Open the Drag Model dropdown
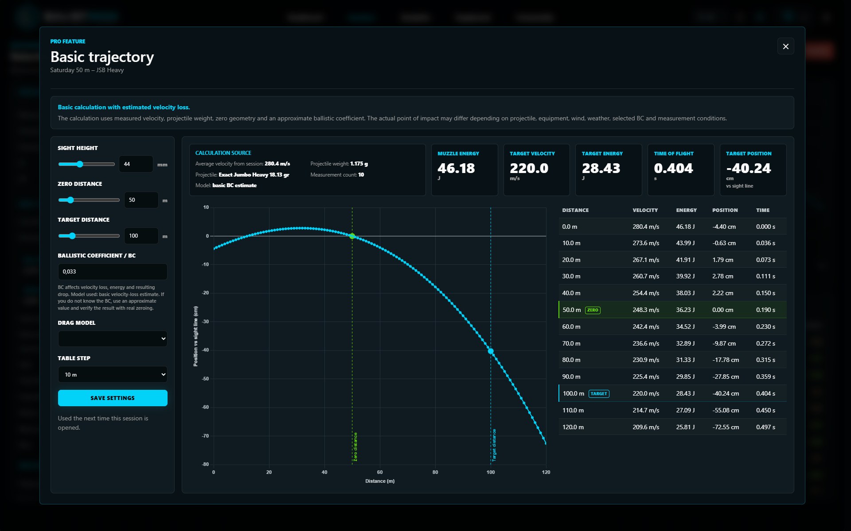 coord(113,339)
